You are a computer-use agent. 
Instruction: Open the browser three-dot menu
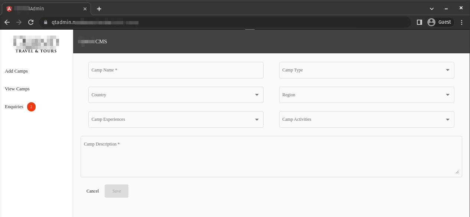click(461, 22)
